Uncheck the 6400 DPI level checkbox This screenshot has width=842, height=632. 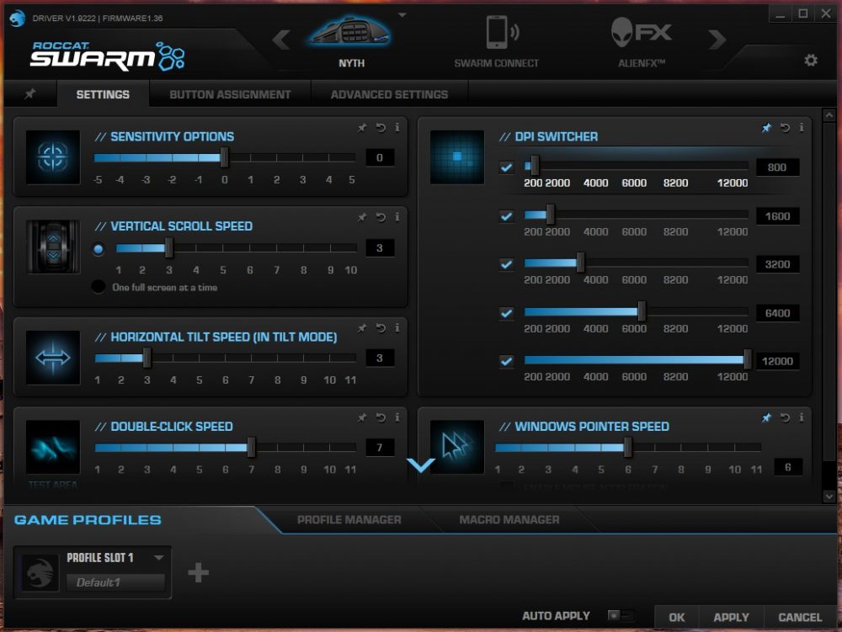(x=506, y=313)
